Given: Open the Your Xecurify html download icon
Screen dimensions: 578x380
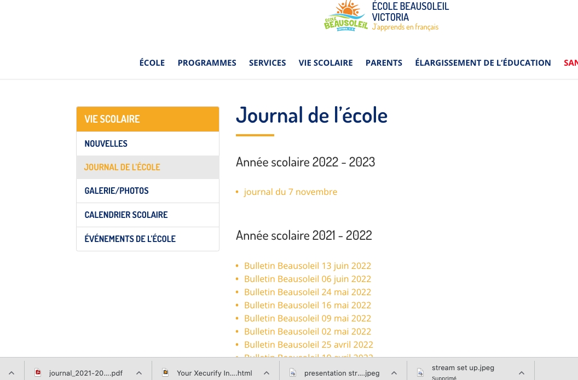Looking at the screenshot, I should click(x=165, y=373).
